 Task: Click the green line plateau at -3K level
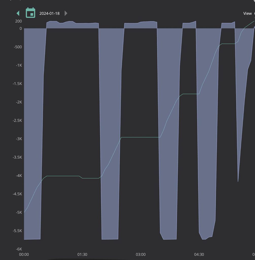tap(141, 137)
